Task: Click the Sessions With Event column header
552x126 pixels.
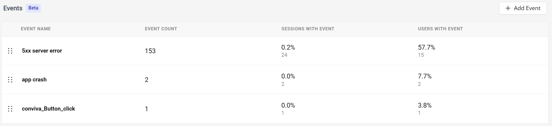Action: click(x=307, y=29)
